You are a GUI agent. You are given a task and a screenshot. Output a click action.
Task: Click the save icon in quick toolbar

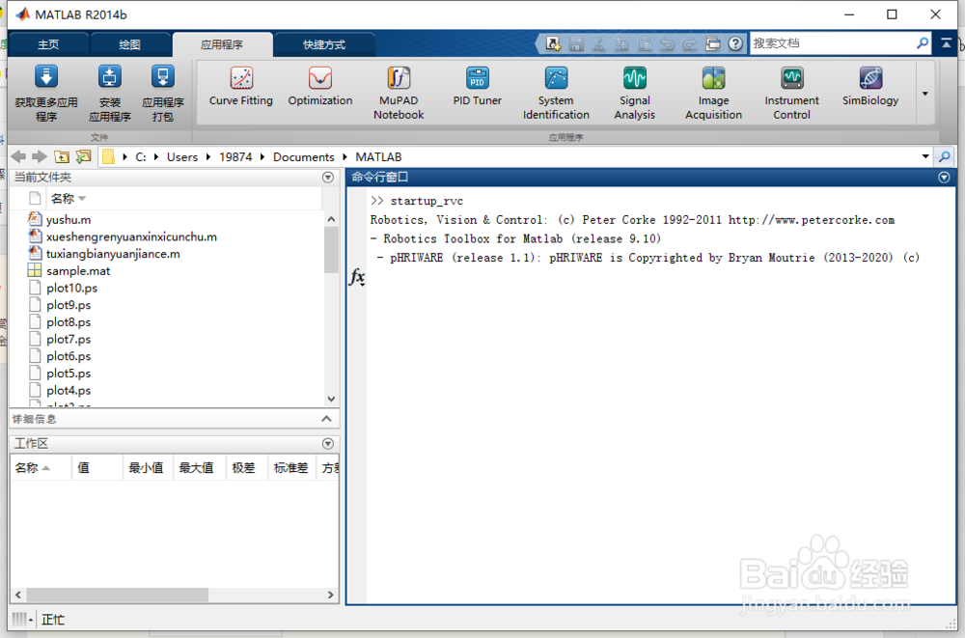(x=576, y=43)
